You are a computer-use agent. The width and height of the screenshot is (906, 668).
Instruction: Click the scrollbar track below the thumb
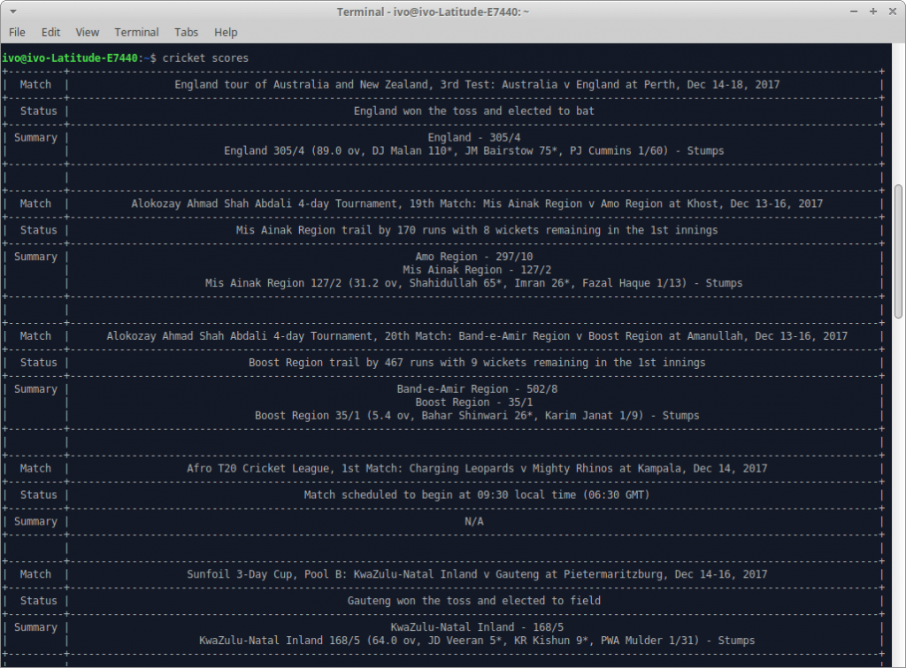[899, 487]
